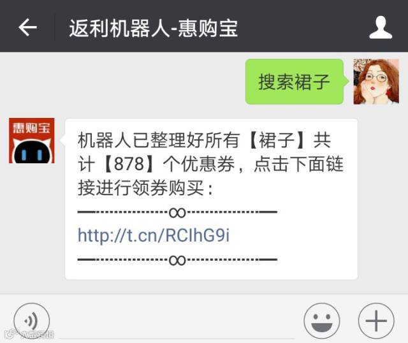408x343 pixels.
Task: Open the emoji sticker panel
Action: pos(321,321)
